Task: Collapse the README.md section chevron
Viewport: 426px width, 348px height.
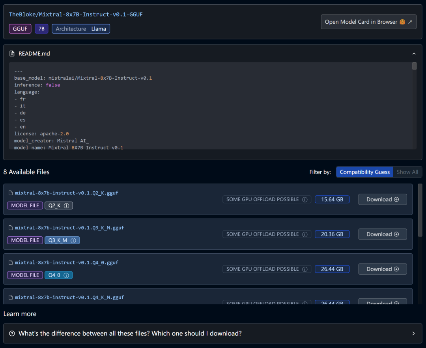Action: (414, 54)
